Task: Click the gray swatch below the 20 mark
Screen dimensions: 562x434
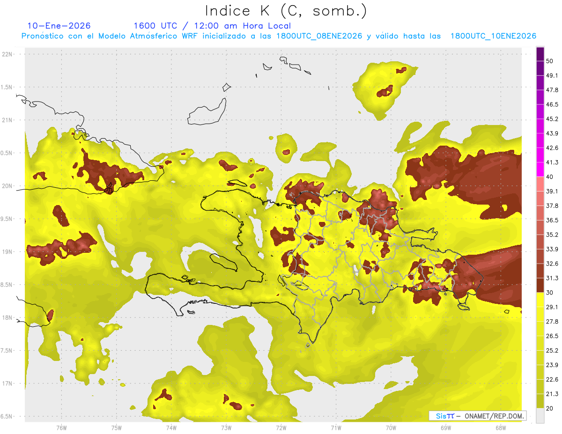Action: point(540,416)
